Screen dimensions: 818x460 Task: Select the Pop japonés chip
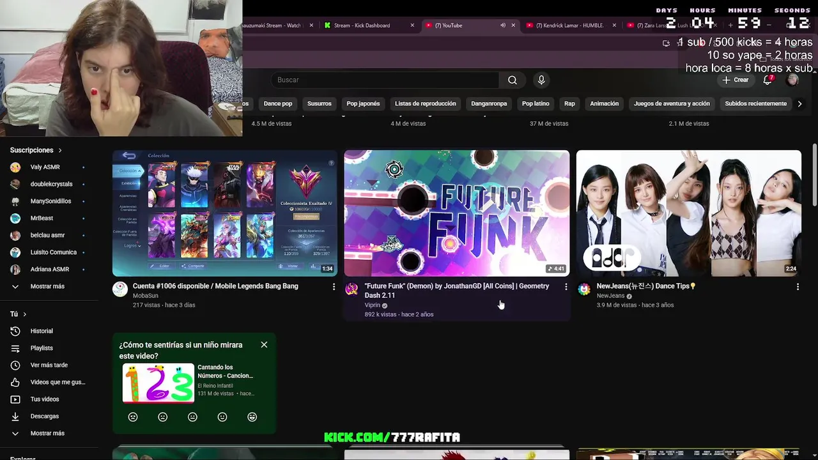click(363, 103)
